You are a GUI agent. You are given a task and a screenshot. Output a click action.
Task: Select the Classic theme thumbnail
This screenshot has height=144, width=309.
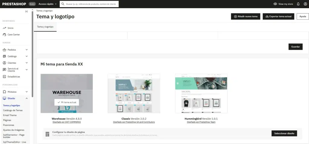[134, 93]
